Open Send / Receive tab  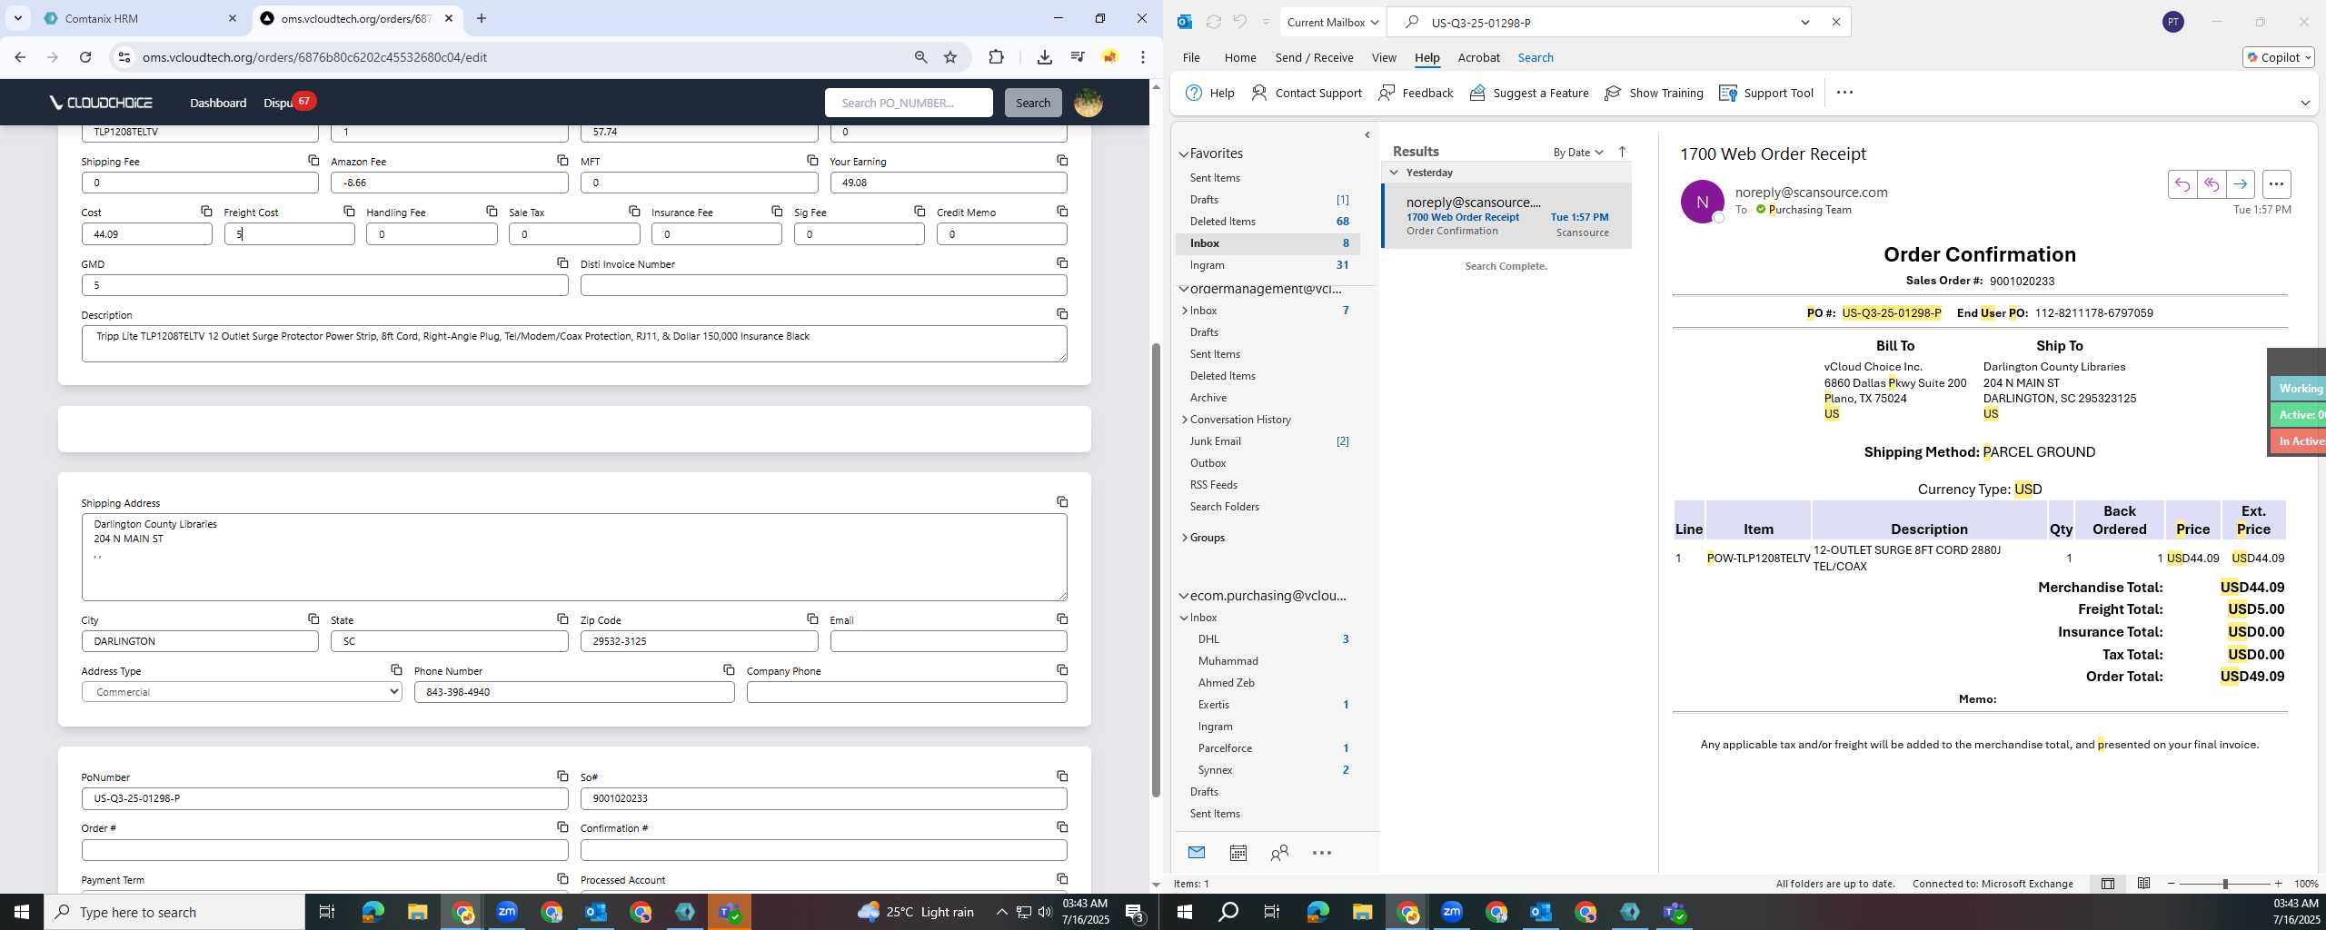[1314, 57]
